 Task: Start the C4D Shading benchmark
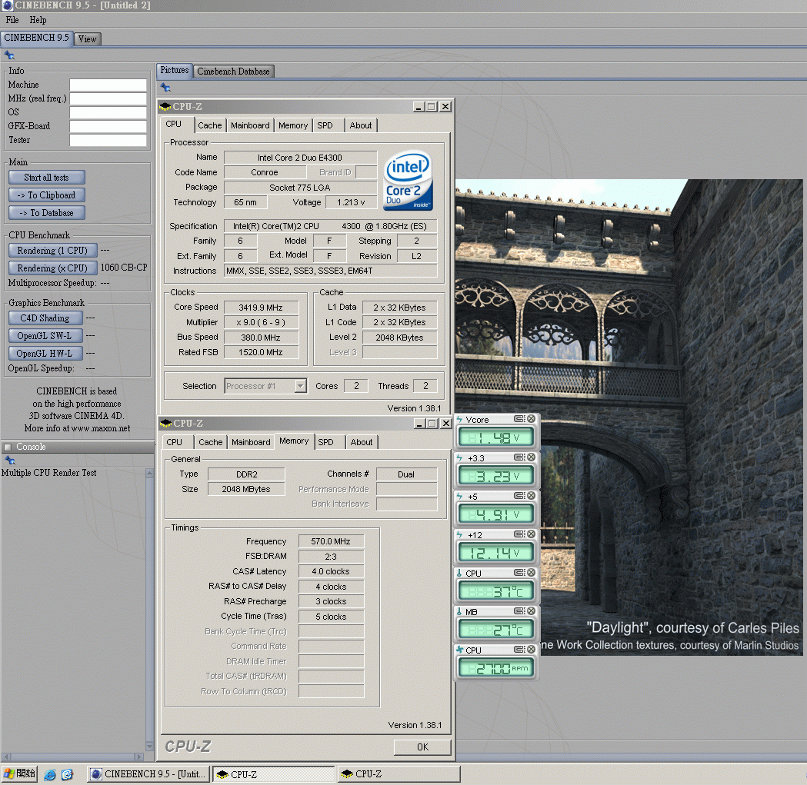coord(45,318)
